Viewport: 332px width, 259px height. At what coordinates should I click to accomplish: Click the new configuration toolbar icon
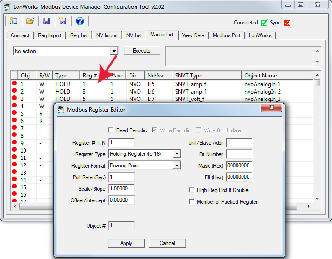coord(13,21)
